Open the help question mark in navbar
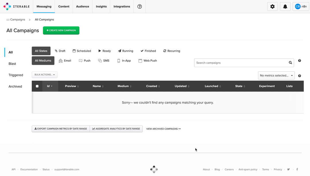 pyautogui.click(x=139, y=7)
